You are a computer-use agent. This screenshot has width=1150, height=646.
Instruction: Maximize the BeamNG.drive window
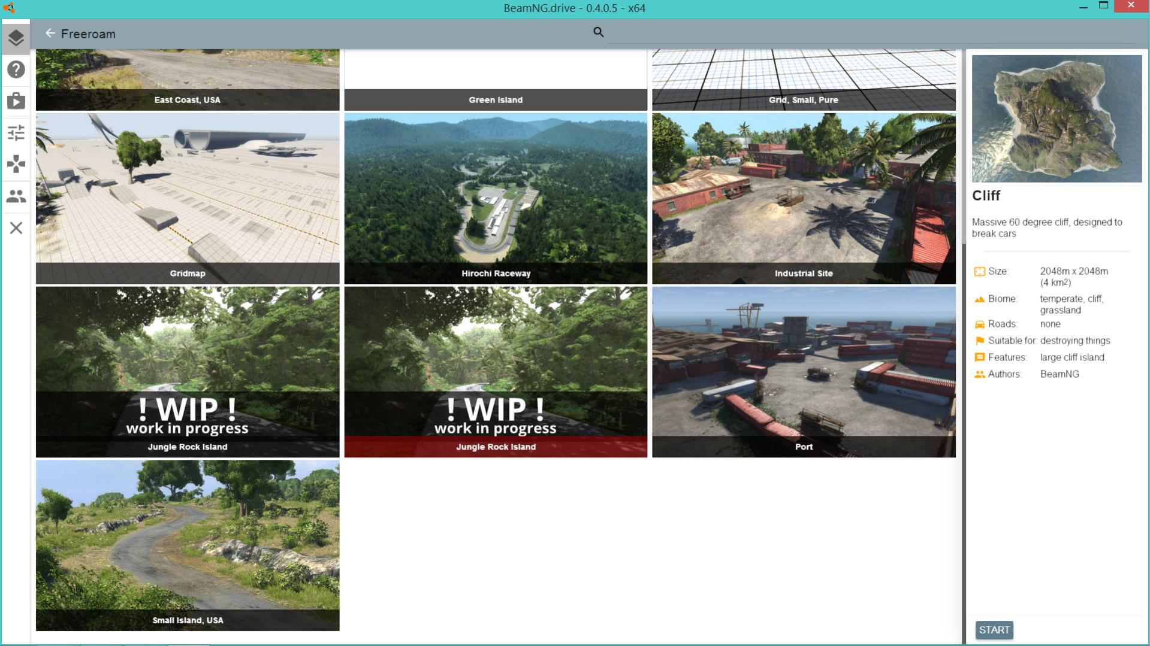click(x=1103, y=5)
